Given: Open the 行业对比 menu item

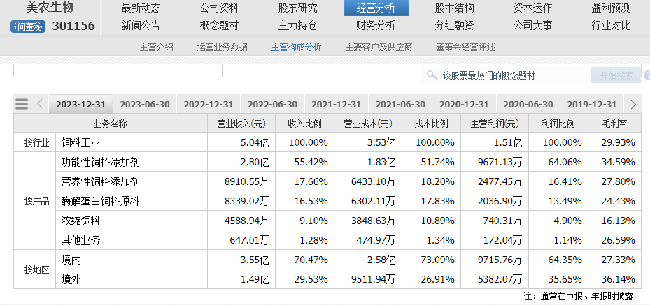Looking at the screenshot, I should coord(611,26).
